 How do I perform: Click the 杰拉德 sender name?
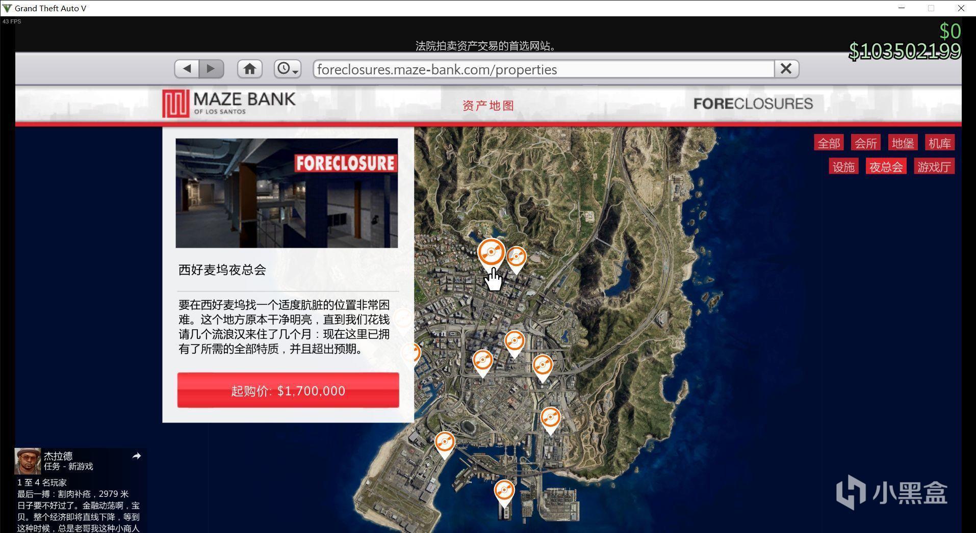(x=58, y=456)
